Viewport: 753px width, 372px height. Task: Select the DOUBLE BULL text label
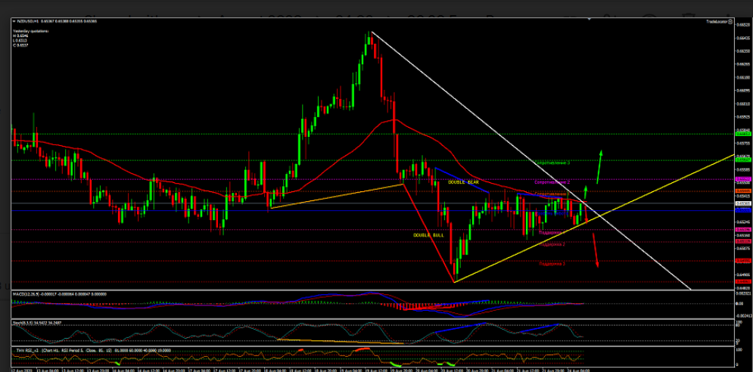[428, 236]
